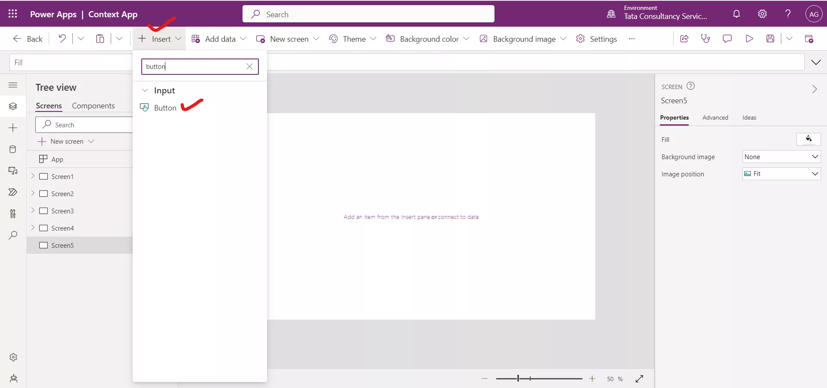Screen dimensions: 827x388
Task: Open notifications bell icon
Action: click(737, 14)
